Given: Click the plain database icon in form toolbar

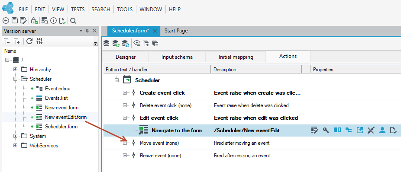Looking at the screenshot, I should pyautogui.click(x=107, y=43).
